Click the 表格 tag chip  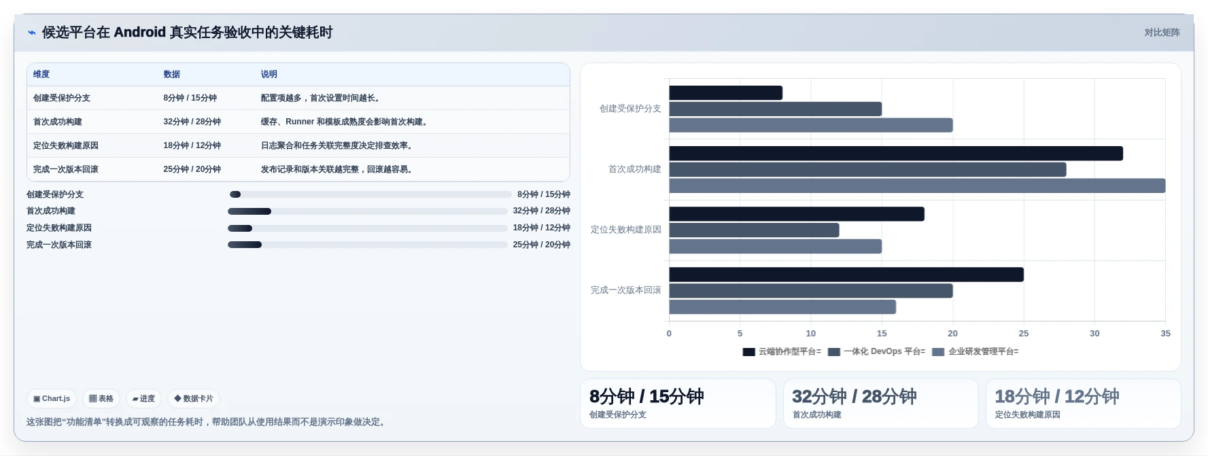click(101, 399)
